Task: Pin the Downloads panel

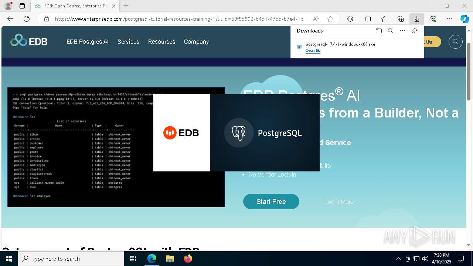Action: click(414, 31)
